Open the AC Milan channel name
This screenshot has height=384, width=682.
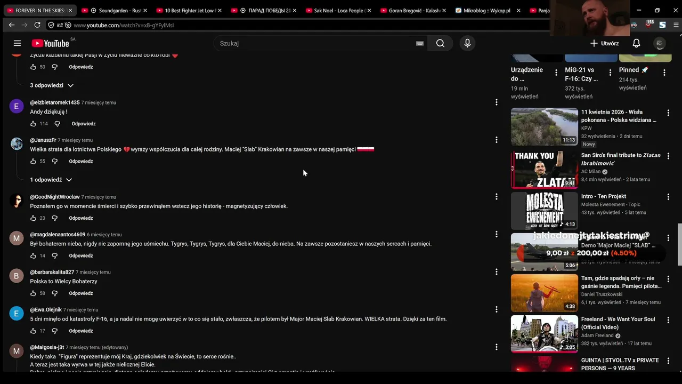(x=591, y=172)
